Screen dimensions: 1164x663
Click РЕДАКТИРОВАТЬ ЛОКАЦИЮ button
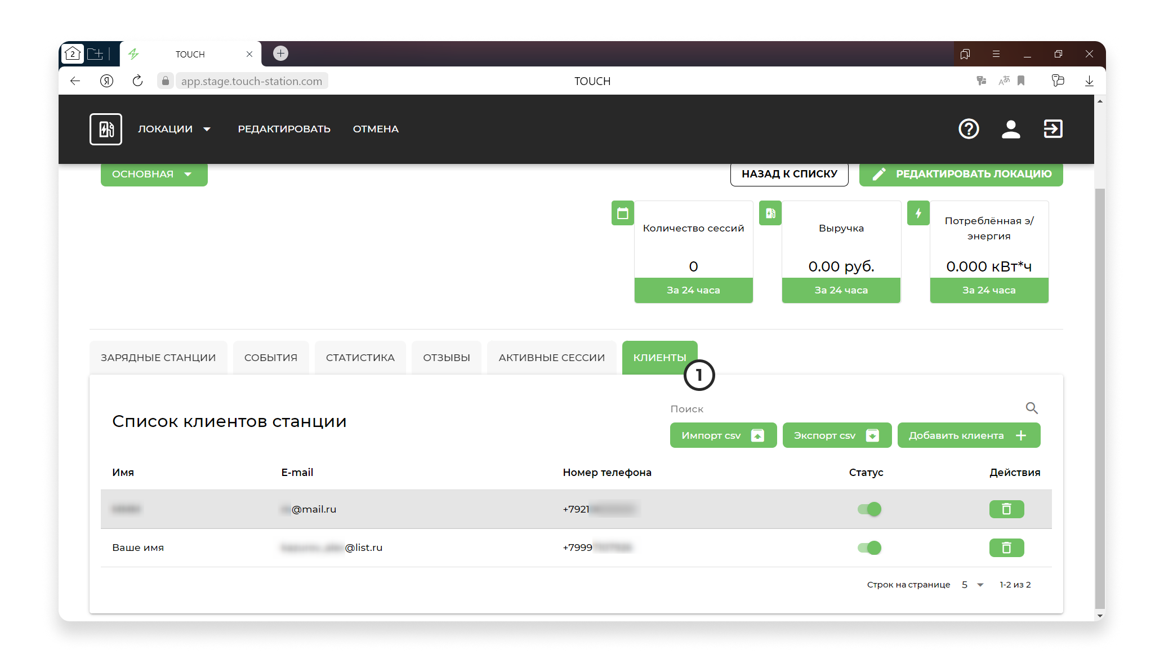coord(961,174)
